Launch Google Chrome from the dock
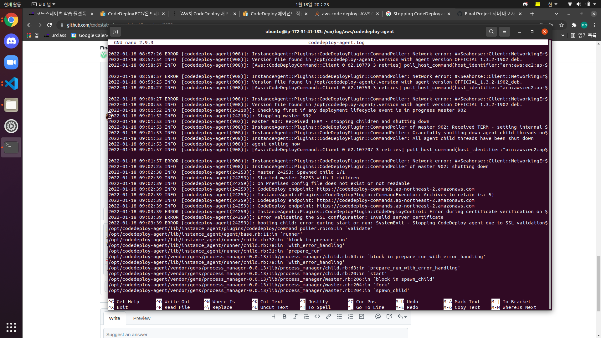 click(x=11, y=20)
